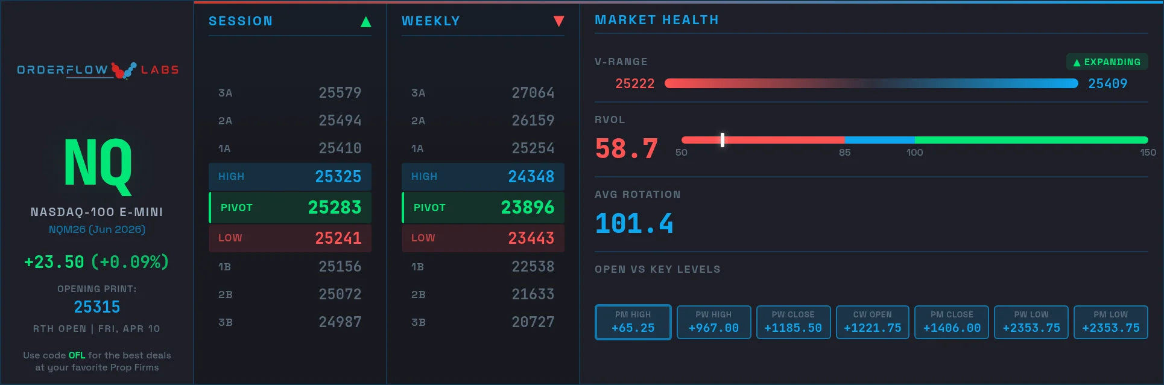Viewport: 1164px width, 385px height.
Task: Select the PW CLOSE +1185.50 card
Action: [793, 322]
